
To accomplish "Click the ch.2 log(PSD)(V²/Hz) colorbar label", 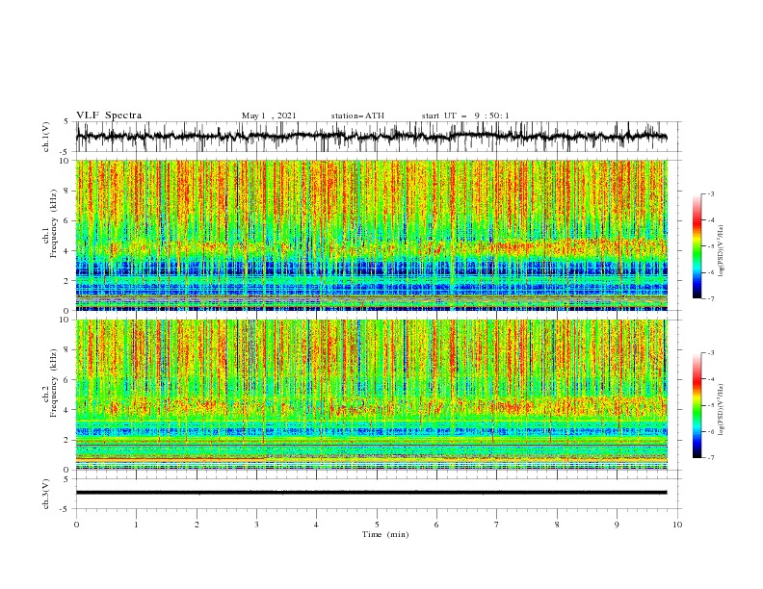I will (x=721, y=410).
